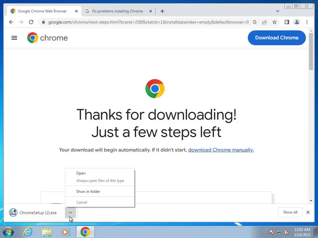Viewport: 318px width, 238px height.
Task: Open the Action Center flag icon
Action: tap(272, 232)
